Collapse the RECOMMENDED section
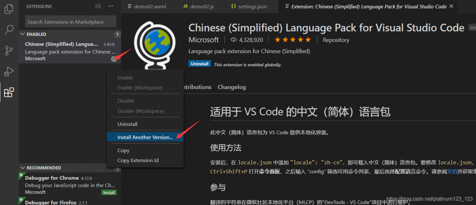This screenshot has width=476, height=205. [x=23, y=168]
